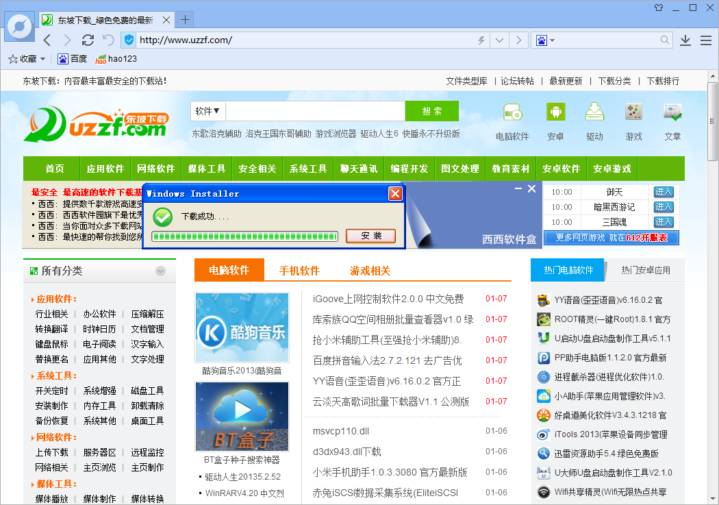Click the down arrow of page scrollbar

click(713, 498)
